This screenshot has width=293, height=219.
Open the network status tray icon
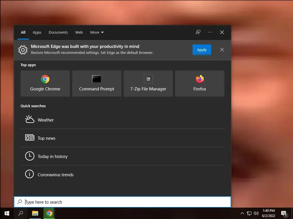(249, 213)
